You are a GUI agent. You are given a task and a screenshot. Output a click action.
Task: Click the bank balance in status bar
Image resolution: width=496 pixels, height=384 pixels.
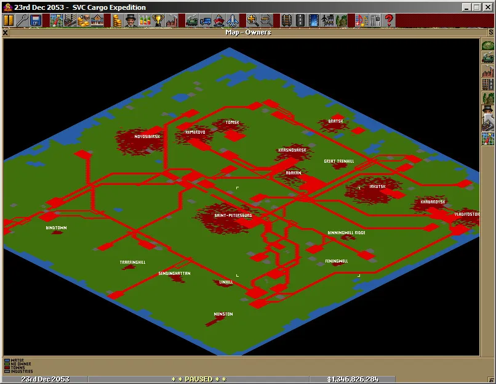pos(353,379)
